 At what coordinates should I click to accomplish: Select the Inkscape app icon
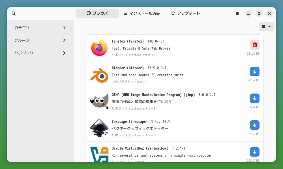pyautogui.click(x=99, y=128)
